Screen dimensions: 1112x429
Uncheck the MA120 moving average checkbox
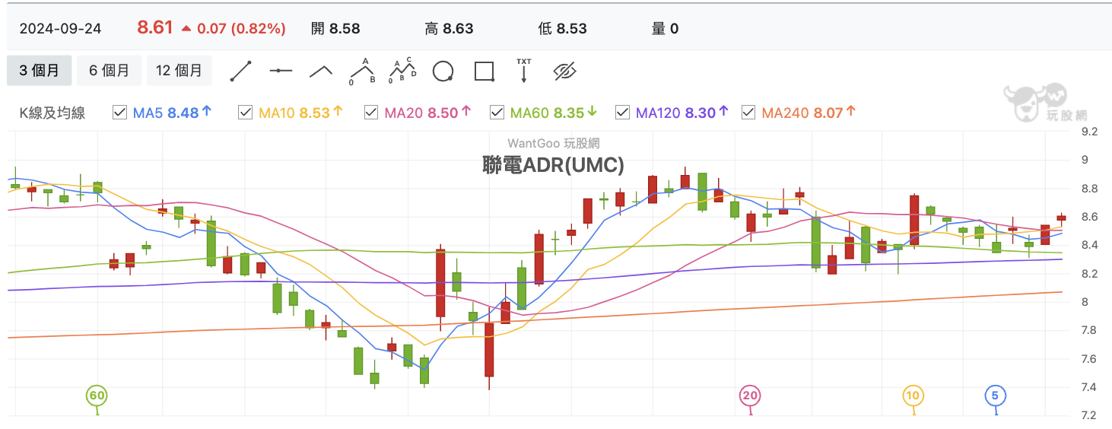[x=622, y=113]
